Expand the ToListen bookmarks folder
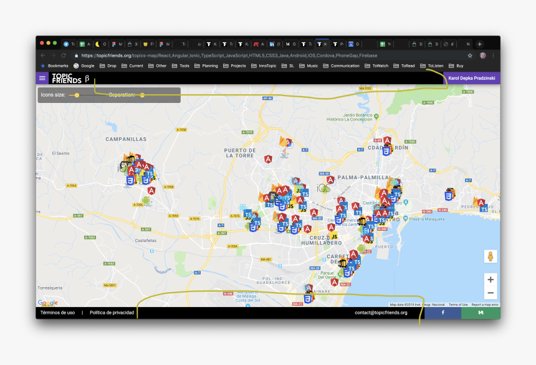This screenshot has width=536, height=365. (432, 66)
